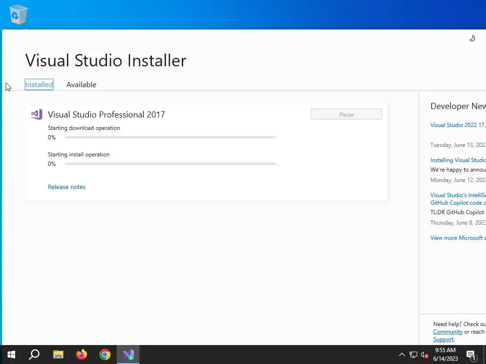Click the Visual Studio Professional 2017 logo
The image size is (486, 364).
point(37,115)
